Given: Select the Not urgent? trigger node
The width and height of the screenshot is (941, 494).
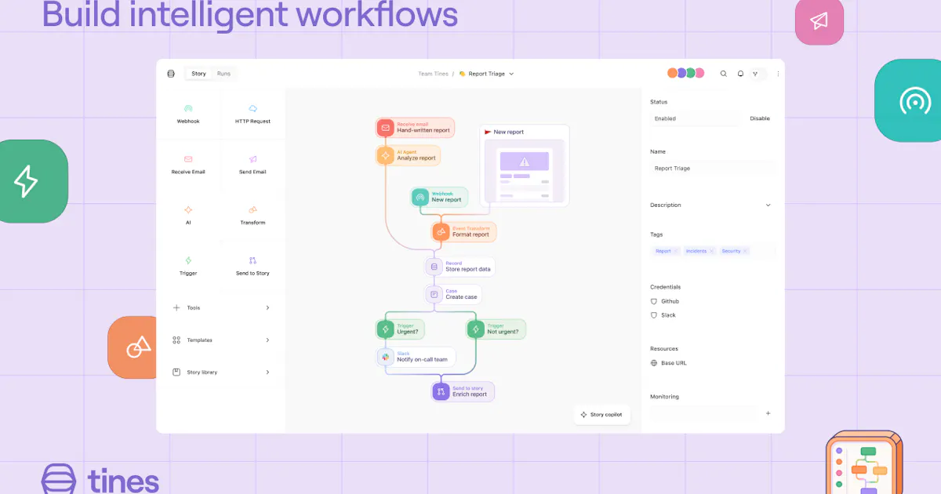Looking at the screenshot, I should [x=496, y=329].
